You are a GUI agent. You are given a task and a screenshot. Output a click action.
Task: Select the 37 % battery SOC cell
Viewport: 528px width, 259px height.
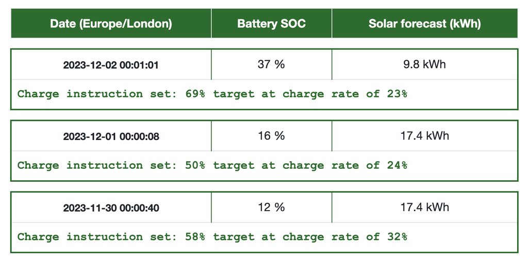pyautogui.click(x=271, y=65)
